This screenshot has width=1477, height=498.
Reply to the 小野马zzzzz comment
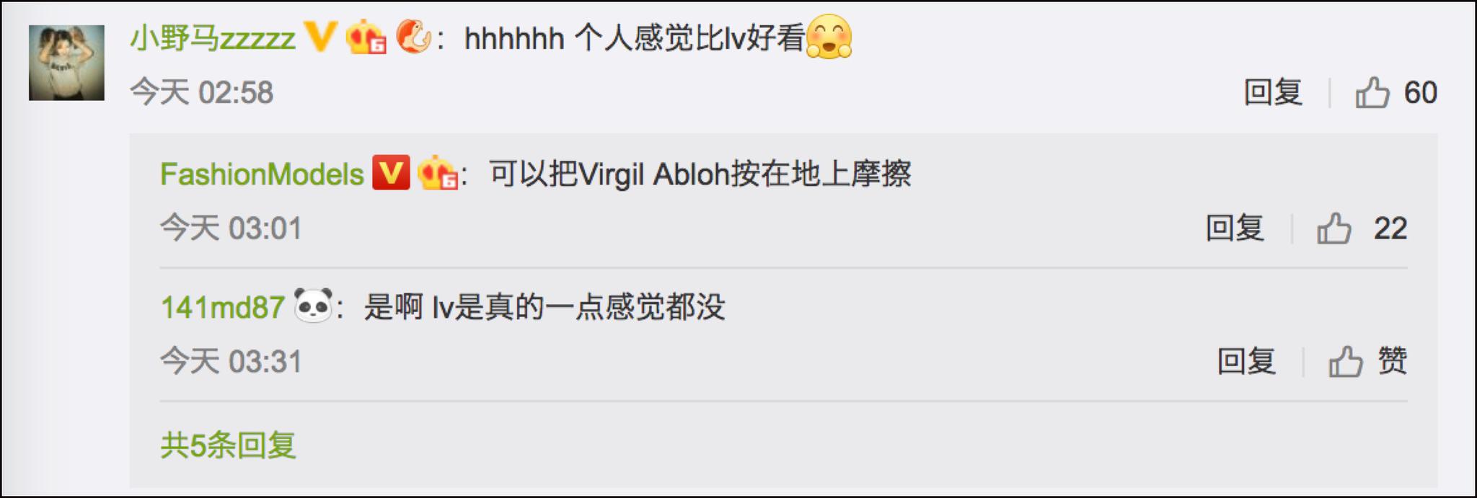(1273, 92)
